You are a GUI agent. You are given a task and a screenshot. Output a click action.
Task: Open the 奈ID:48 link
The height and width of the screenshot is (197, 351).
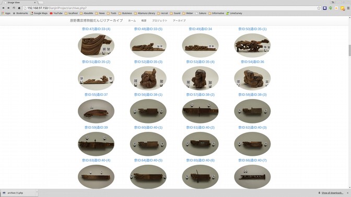148,29
